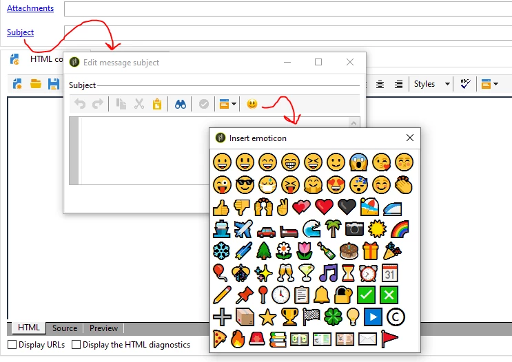512x362 pixels.
Task: Click the open folder icon in main toolbar
Action: click(36, 84)
